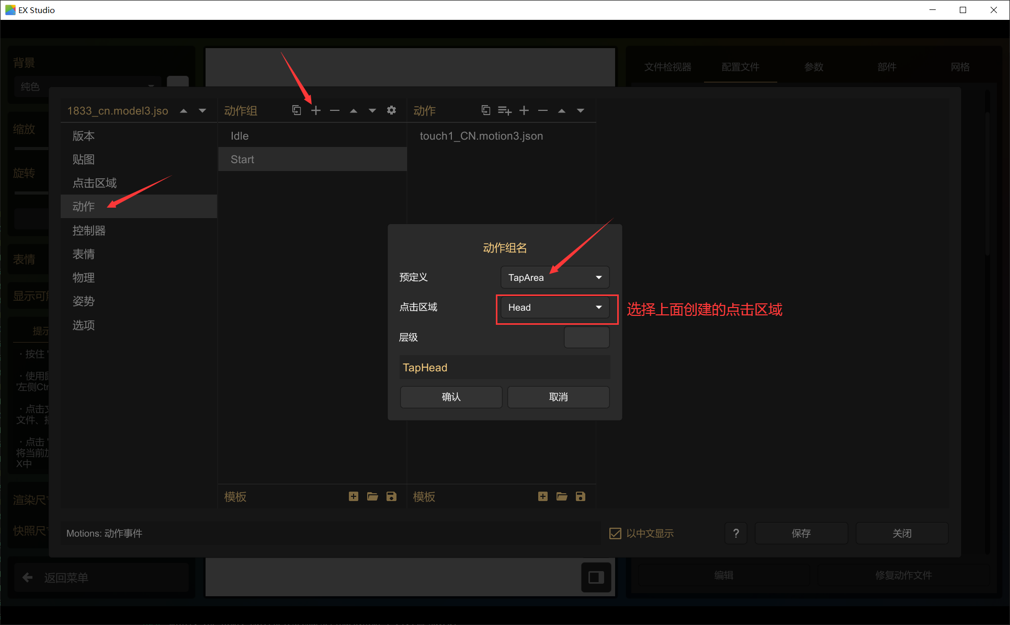The width and height of the screenshot is (1010, 625).
Task: Click 取消 to cancel dialog
Action: pyautogui.click(x=558, y=397)
